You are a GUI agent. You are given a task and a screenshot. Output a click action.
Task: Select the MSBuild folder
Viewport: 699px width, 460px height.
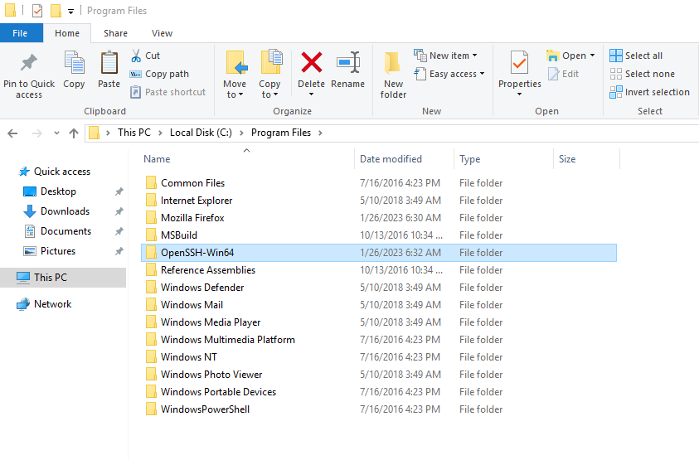coord(379,235)
